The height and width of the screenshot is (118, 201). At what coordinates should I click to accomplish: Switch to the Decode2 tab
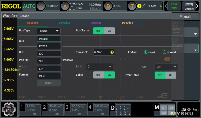pyautogui.click(x=64, y=23)
